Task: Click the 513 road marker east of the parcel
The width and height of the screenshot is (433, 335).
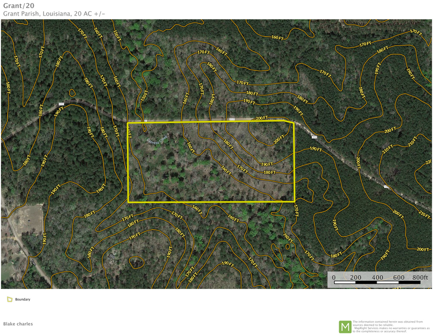Action: tap(314, 137)
